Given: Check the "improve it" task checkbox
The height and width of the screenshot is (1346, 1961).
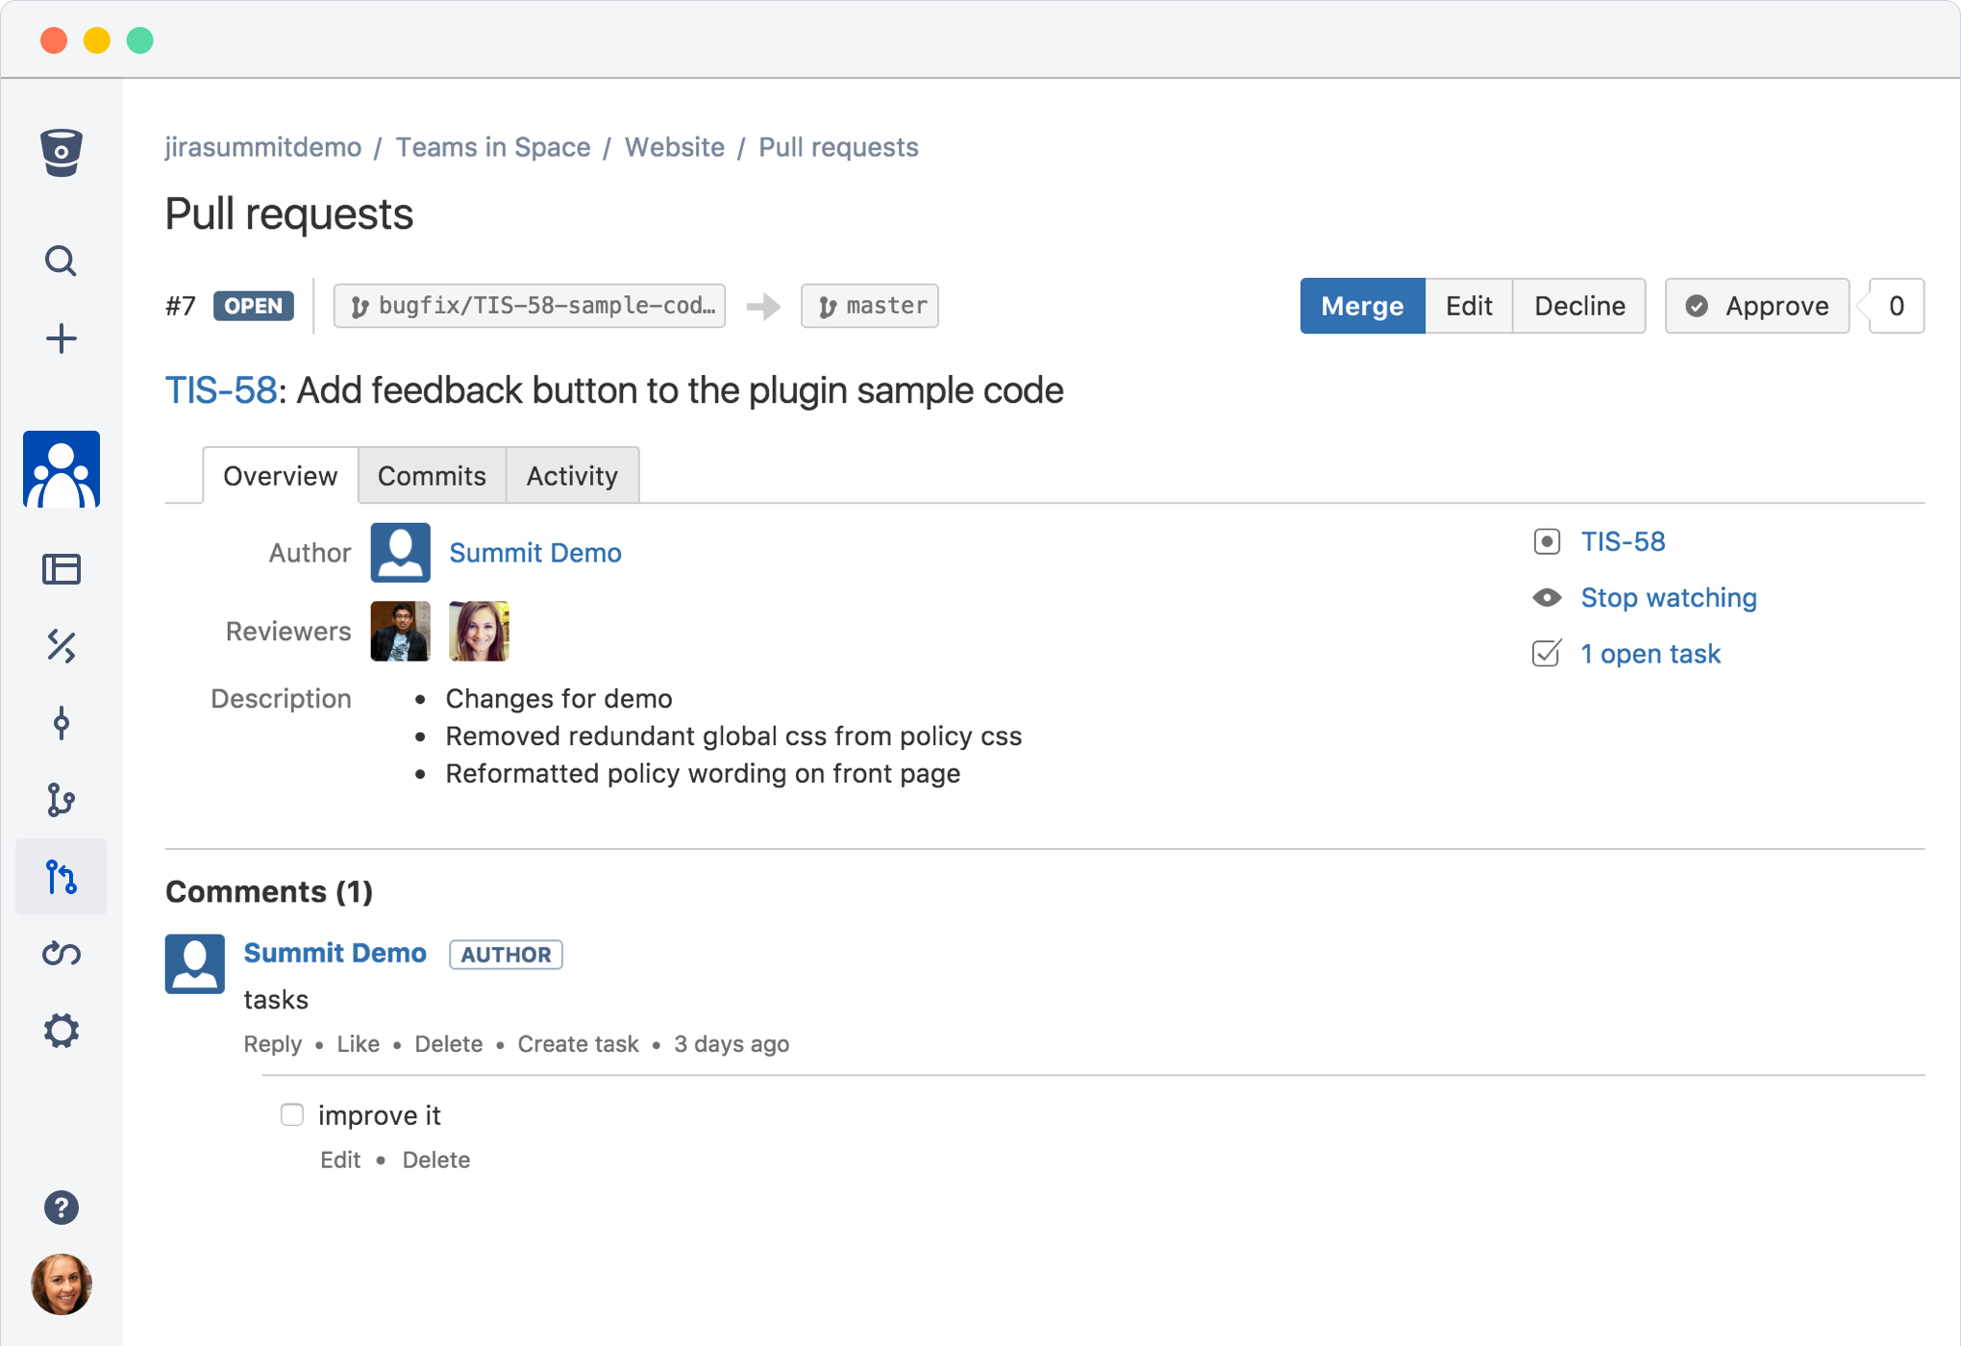Looking at the screenshot, I should pos(291,1114).
